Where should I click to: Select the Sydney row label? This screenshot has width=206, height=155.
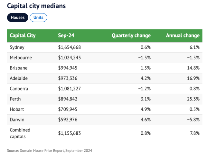[17, 47]
